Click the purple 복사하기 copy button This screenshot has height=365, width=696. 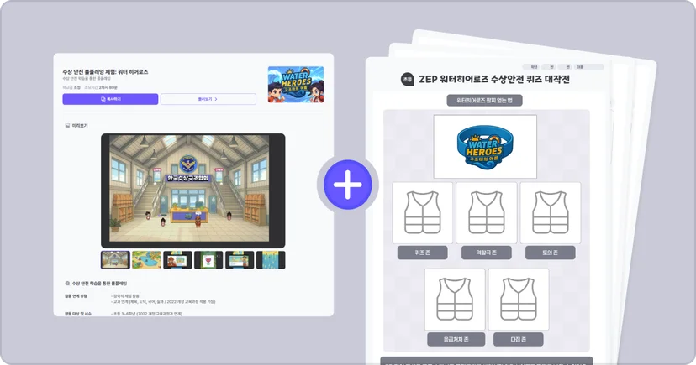tap(110, 99)
